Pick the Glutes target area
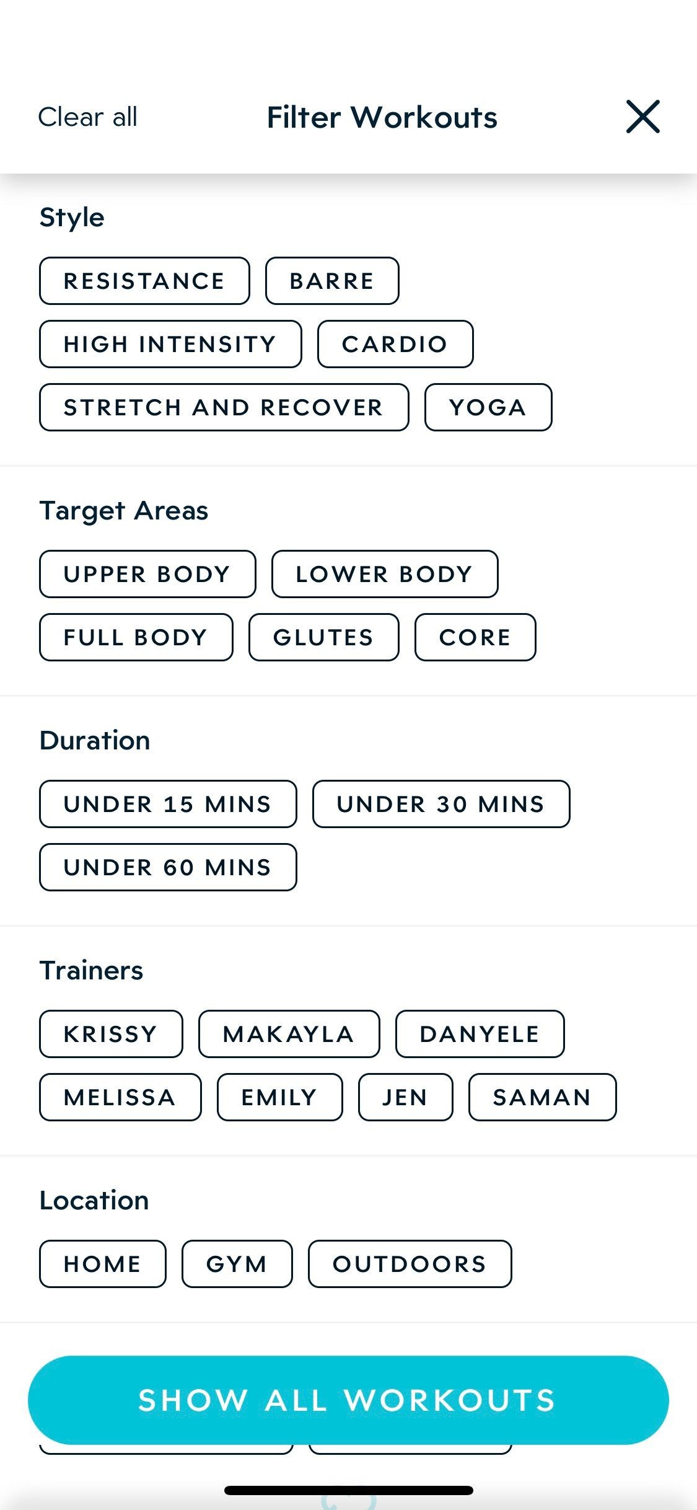The height and width of the screenshot is (1510, 697). pyautogui.click(x=324, y=637)
